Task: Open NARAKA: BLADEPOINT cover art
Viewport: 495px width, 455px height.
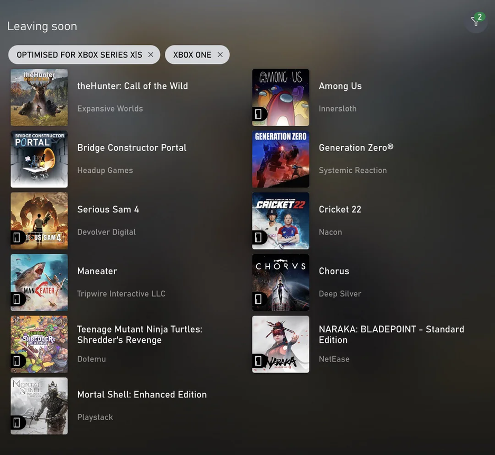Action: tap(281, 344)
